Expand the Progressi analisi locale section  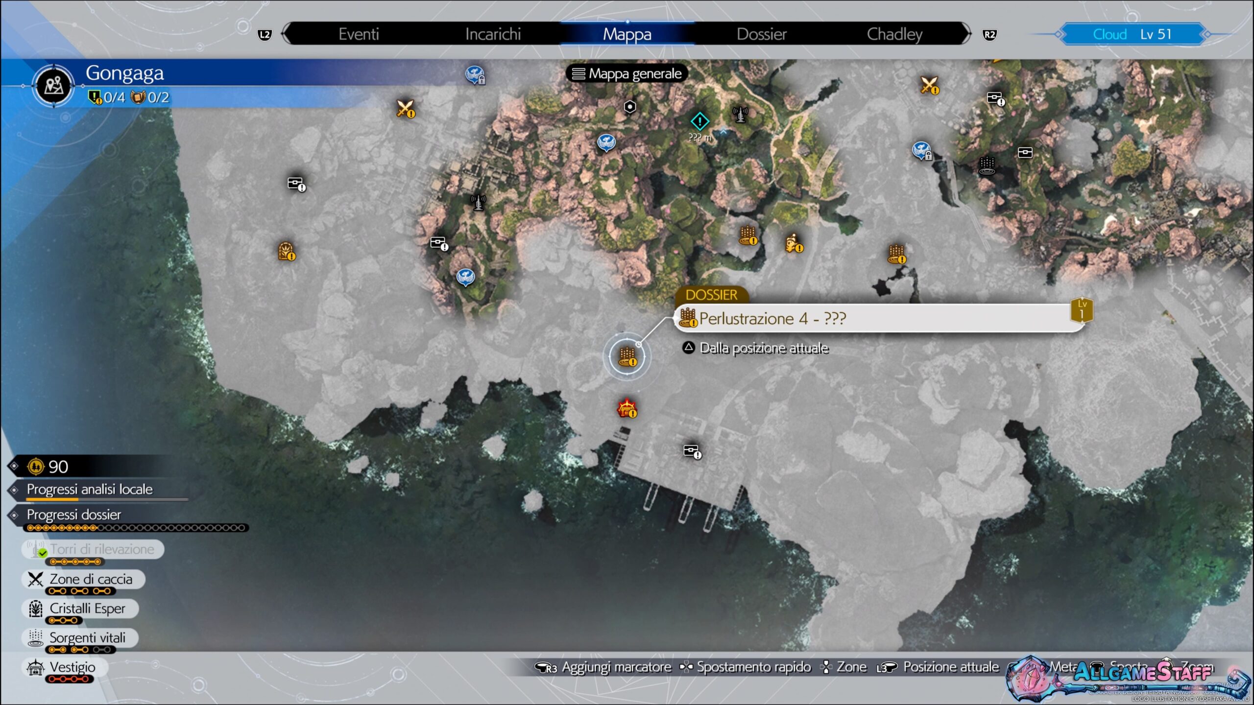[x=89, y=489]
